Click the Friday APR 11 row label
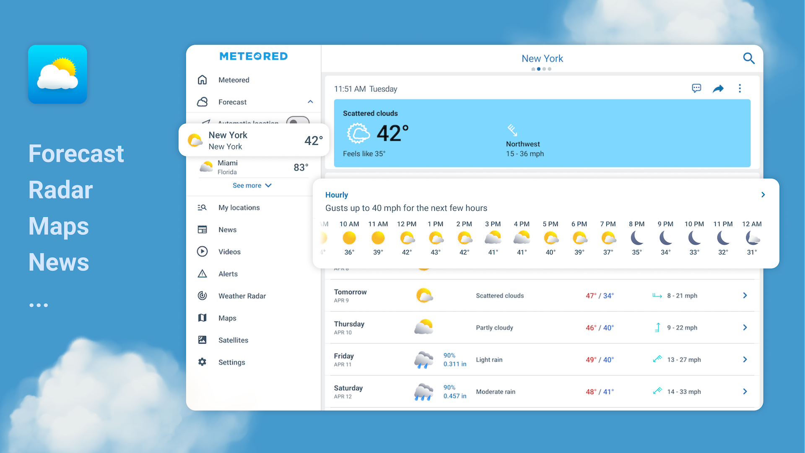This screenshot has width=805, height=453. coord(344,359)
